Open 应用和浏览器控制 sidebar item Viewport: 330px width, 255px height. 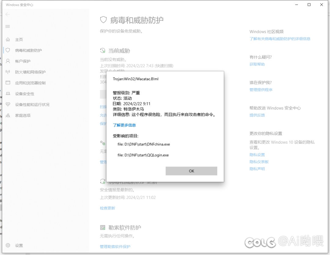[30, 83]
